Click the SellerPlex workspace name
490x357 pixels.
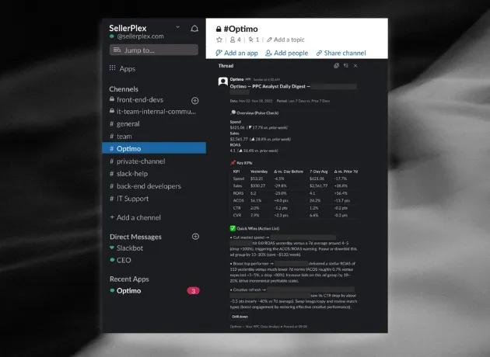click(128, 29)
